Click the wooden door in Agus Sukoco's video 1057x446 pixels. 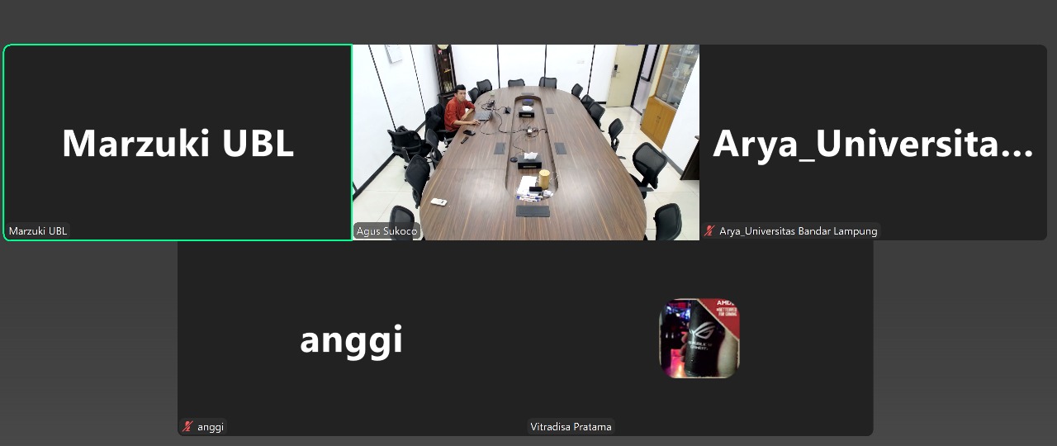(x=623, y=74)
